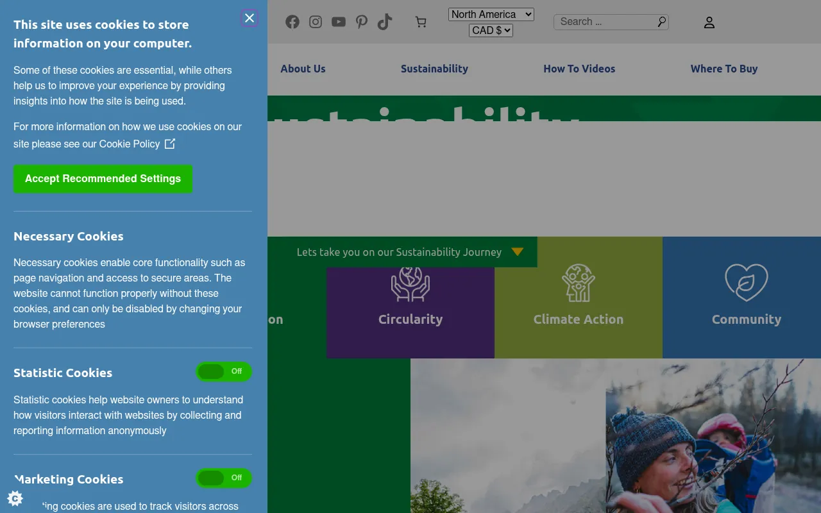Open the cookie preferences gear icon

coord(15,498)
